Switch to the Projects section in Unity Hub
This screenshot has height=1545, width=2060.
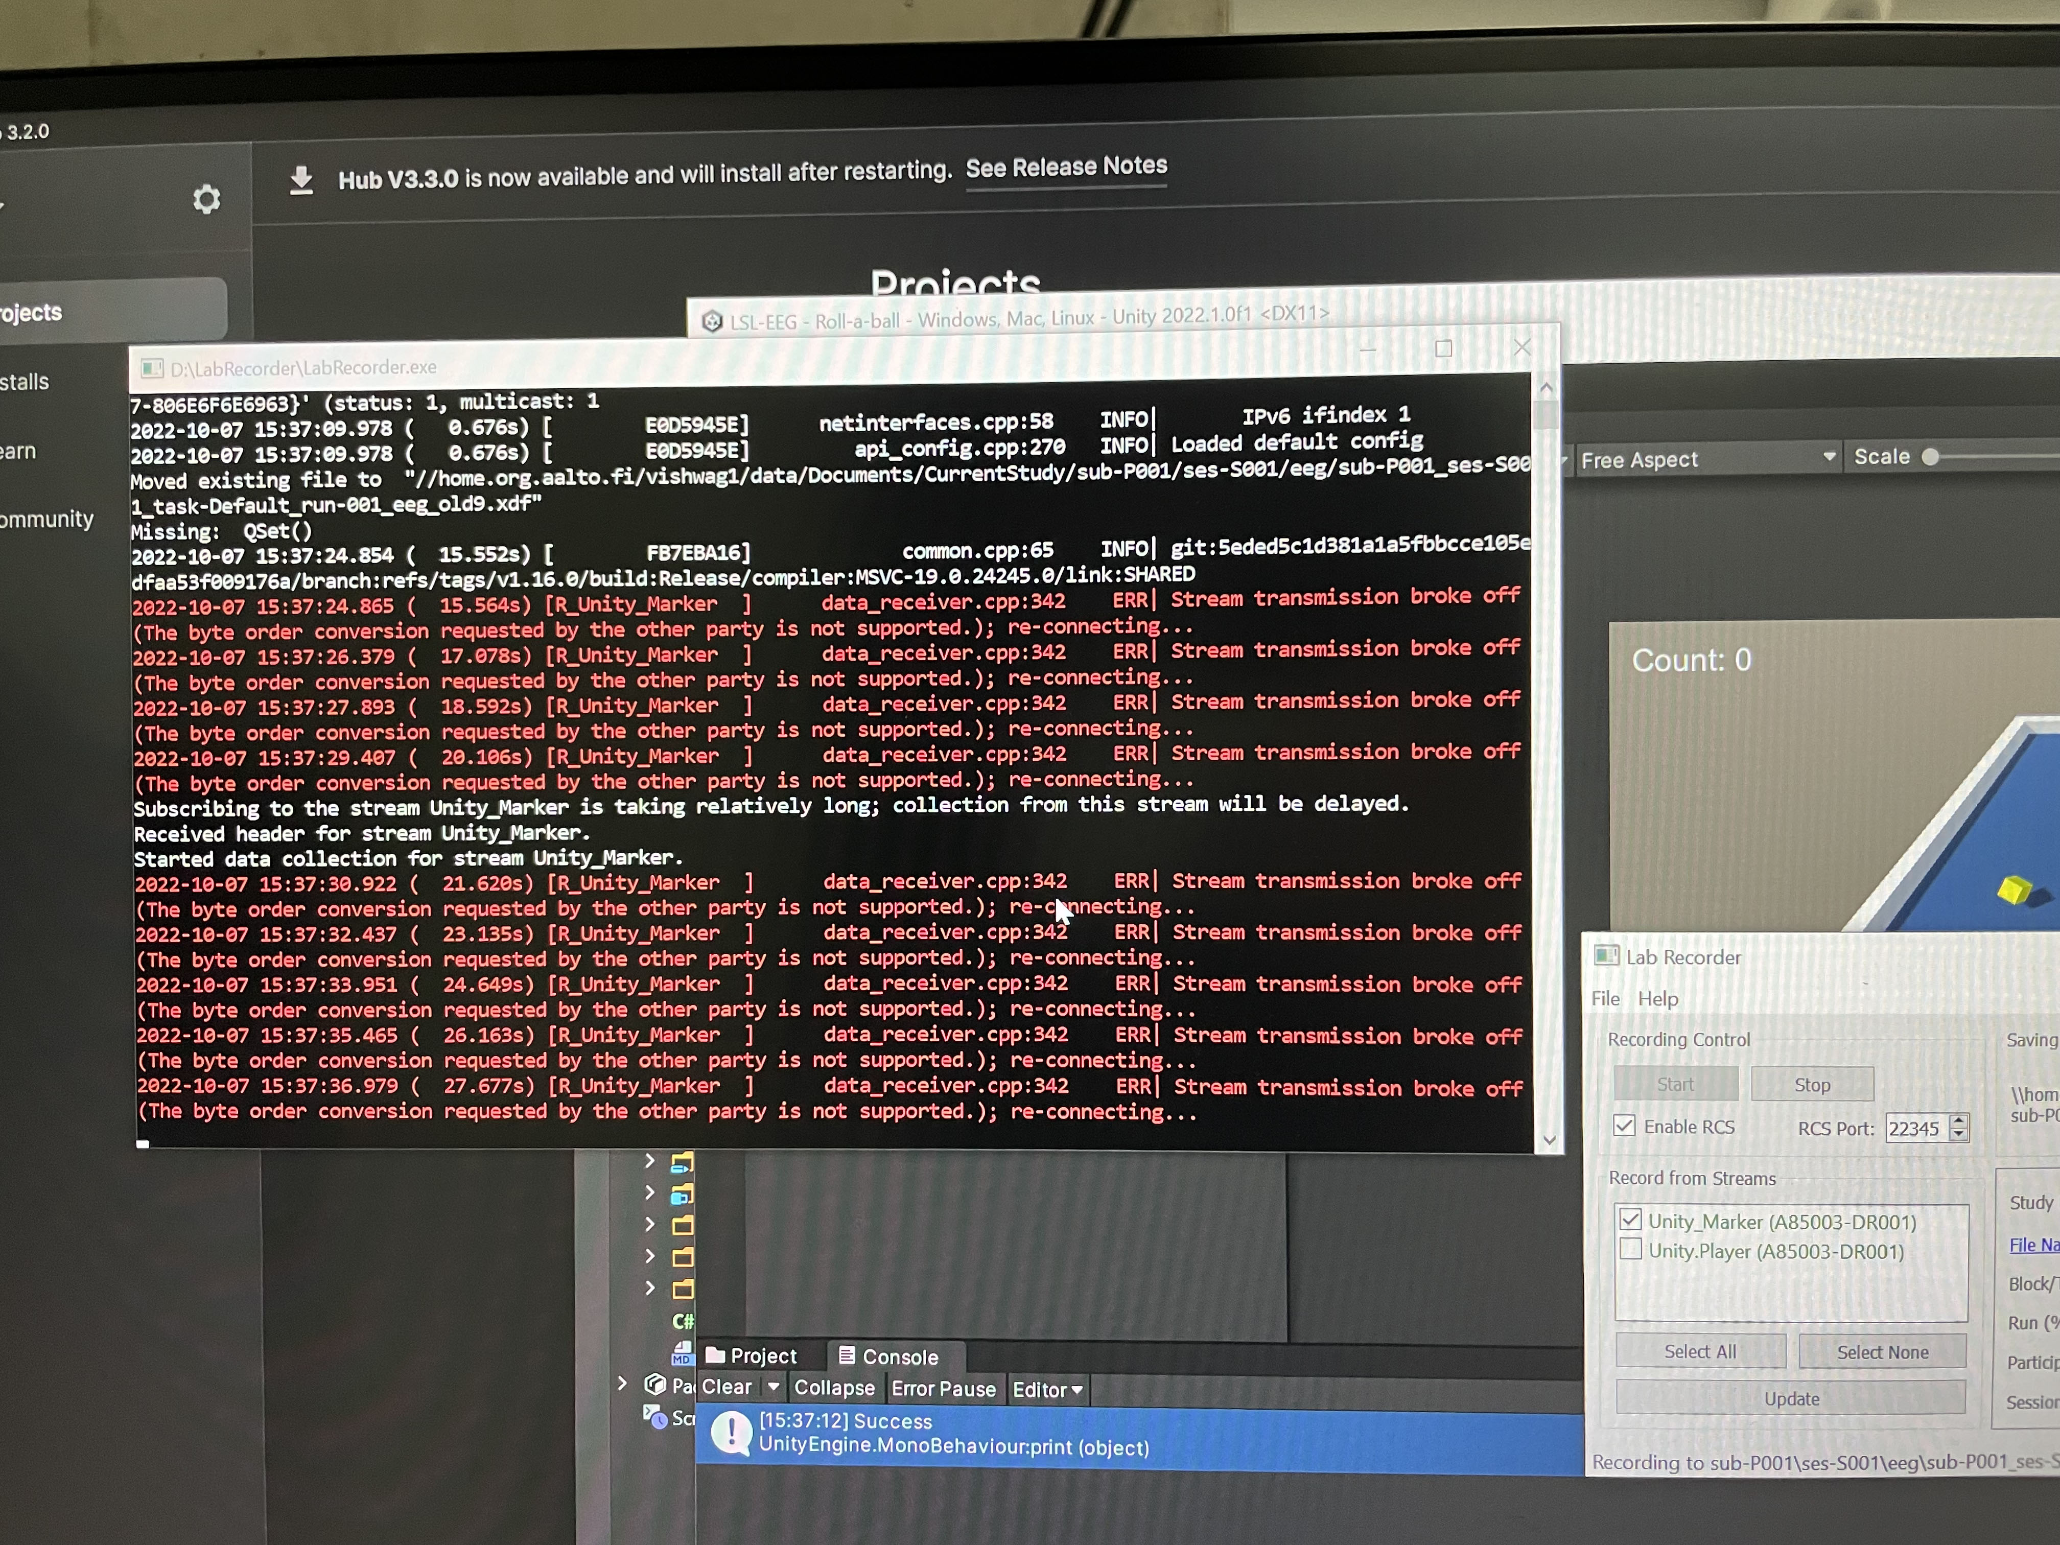click(32, 312)
